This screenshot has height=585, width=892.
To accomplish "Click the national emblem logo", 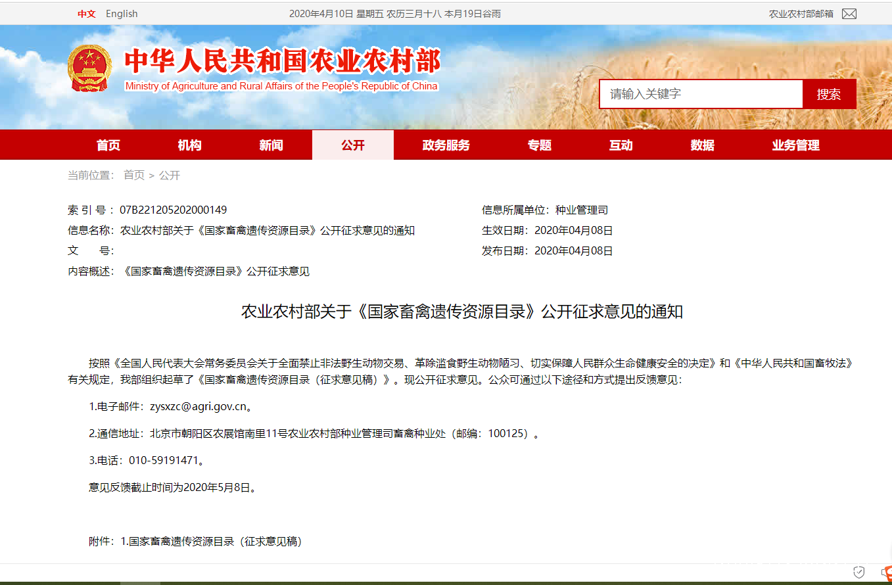I will [90, 68].
